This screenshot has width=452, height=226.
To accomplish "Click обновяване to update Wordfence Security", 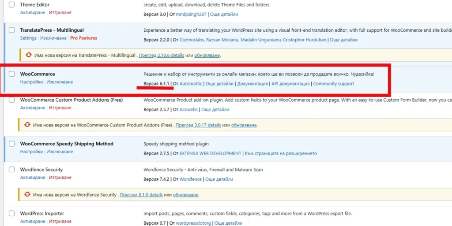I will (x=186, y=195).
